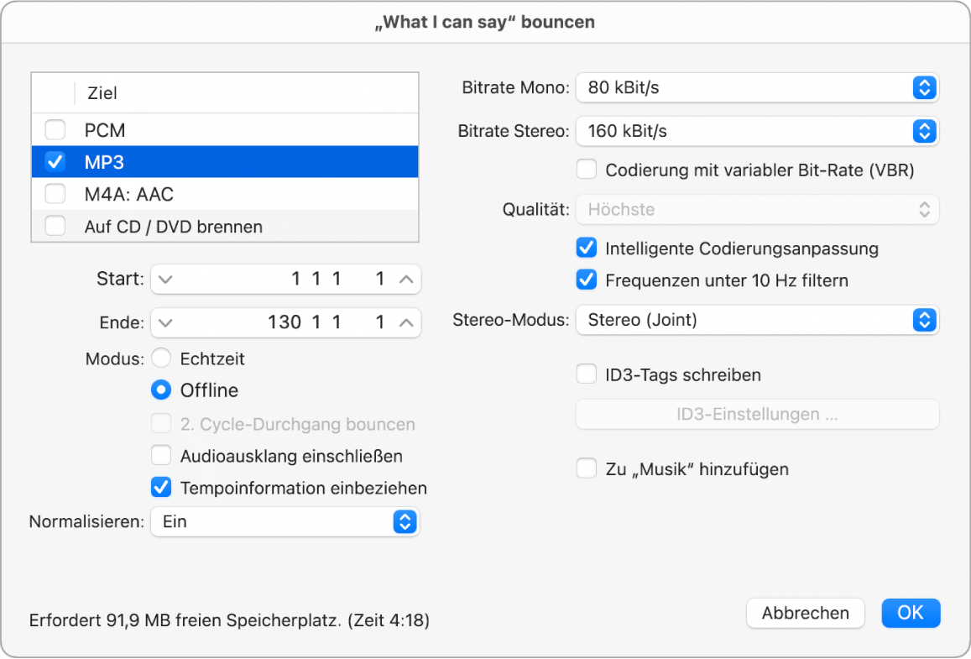Check Auf CD / DVD brennen
This screenshot has height=659, width=971.
coord(55,226)
